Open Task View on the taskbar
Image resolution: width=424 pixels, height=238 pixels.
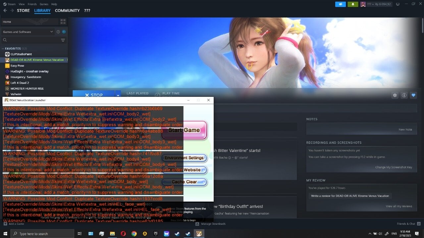(79, 234)
